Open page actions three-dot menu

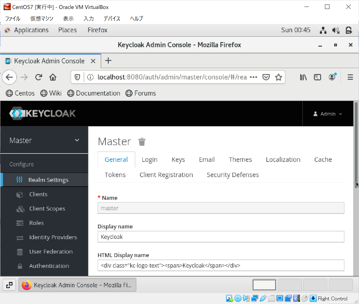[254, 77]
